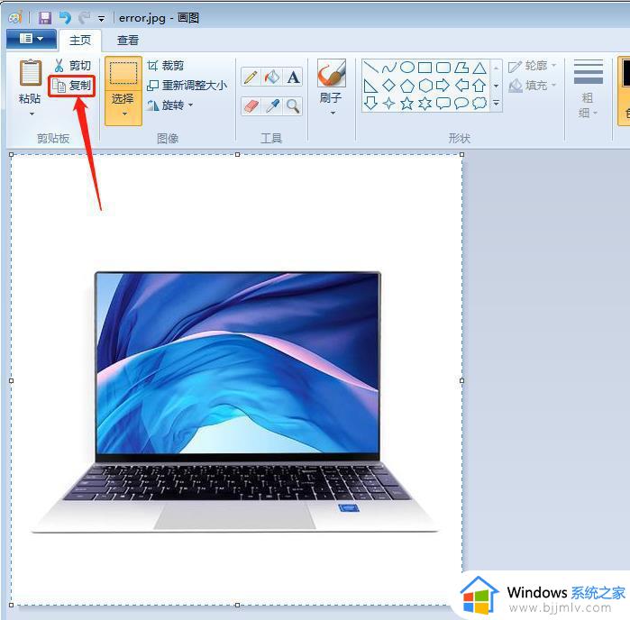Choose the Left arrow shape
Viewport: 630px width, 620px height.
pyautogui.click(x=461, y=86)
